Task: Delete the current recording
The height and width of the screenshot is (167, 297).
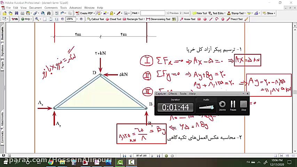Action: coord(222,105)
